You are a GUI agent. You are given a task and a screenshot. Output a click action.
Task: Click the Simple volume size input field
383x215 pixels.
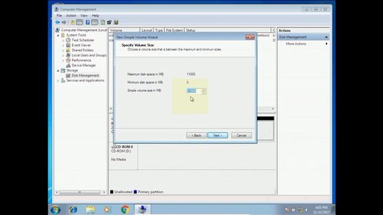tap(194, 91)
